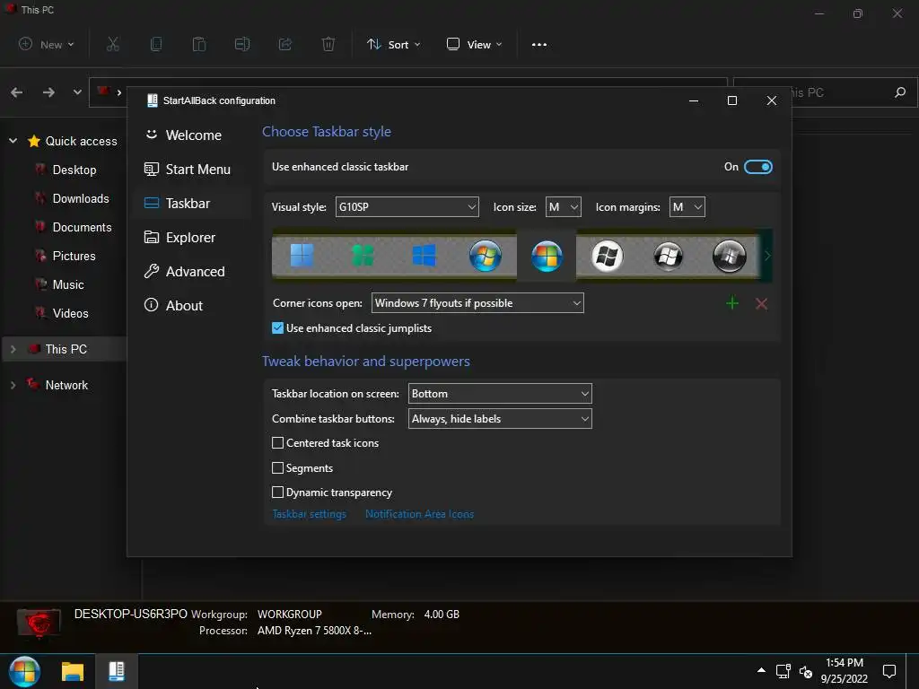This screenshot has width=919, height=689.
Task: Open the See more ellipsis menu in Explorer
Action: 539,45
